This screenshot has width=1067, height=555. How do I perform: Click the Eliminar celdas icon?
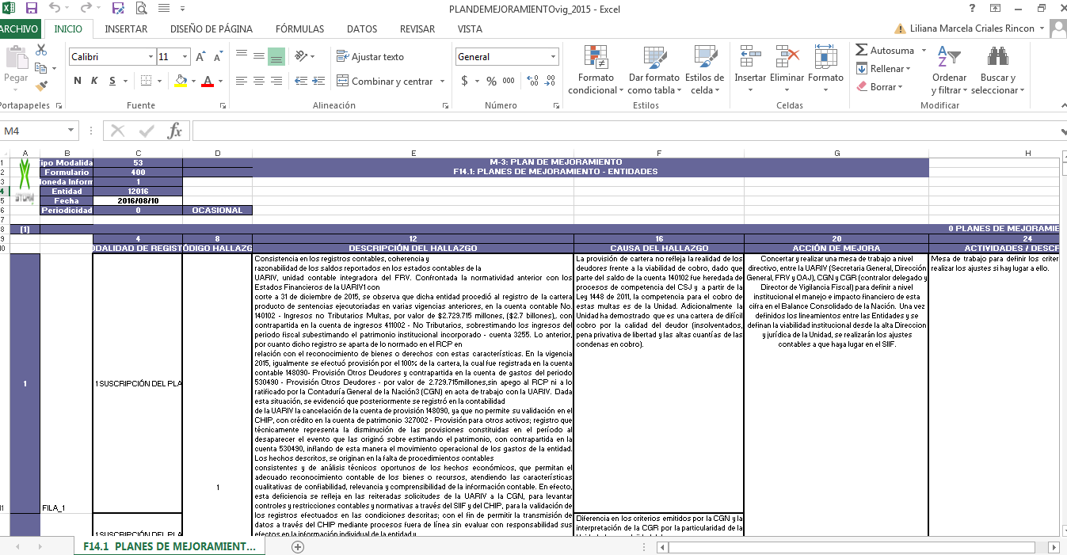point(787,57)
